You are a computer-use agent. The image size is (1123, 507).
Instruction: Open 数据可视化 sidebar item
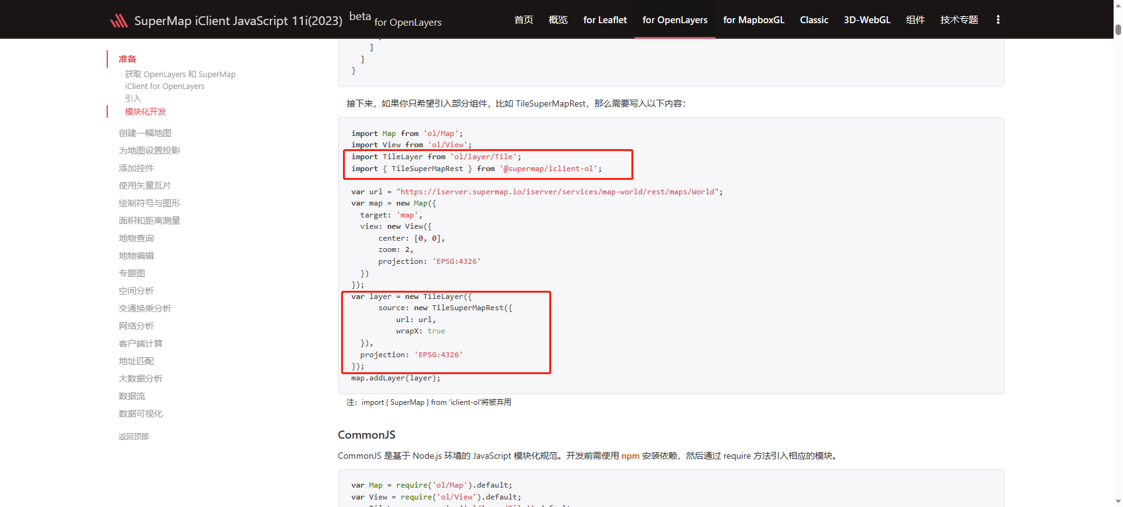click(140, 414)
